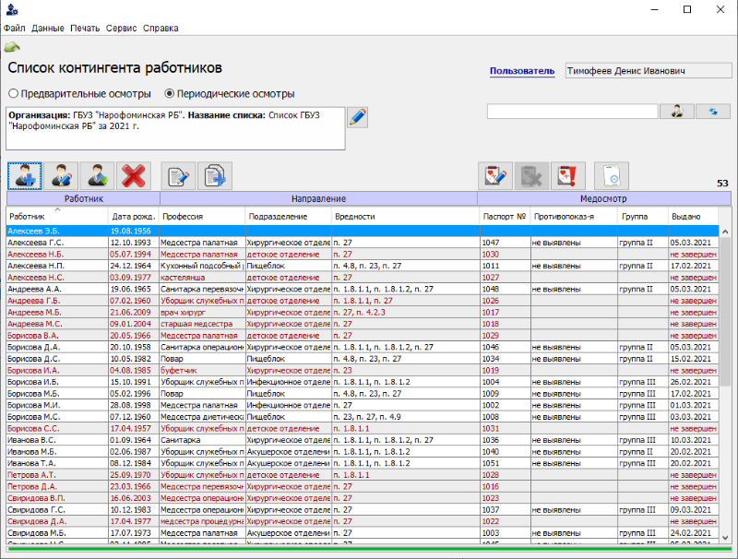
Task: Open the Файл menu
Action: [15, 28]
